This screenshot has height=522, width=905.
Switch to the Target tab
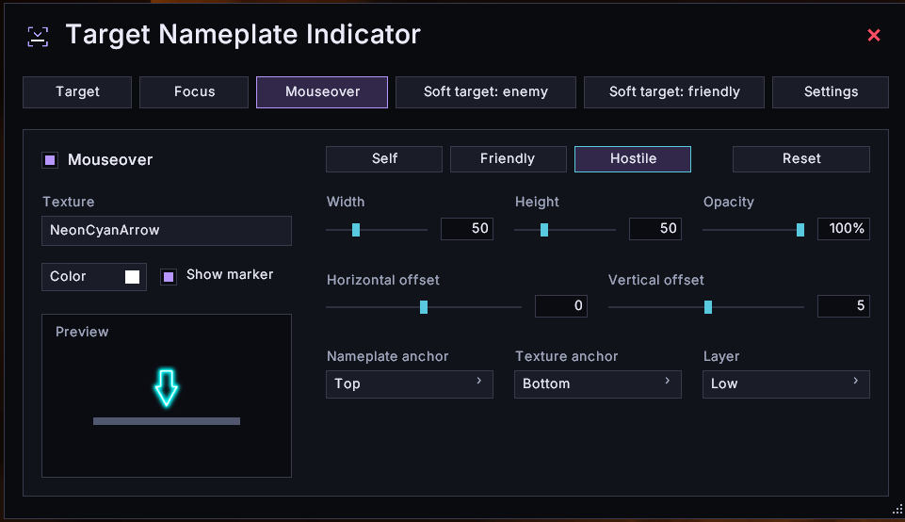(x=77, y=91)
